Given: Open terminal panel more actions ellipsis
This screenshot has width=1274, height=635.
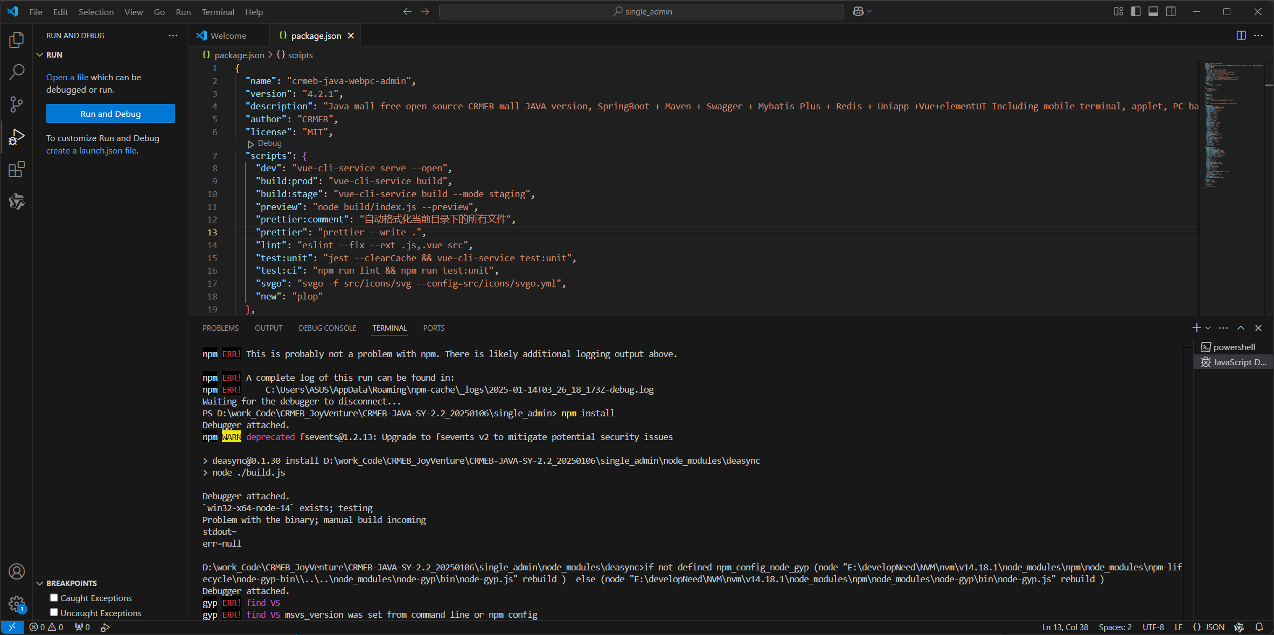Looking at the screenshot, I should pyautogui.click(x=1223, y=328).
